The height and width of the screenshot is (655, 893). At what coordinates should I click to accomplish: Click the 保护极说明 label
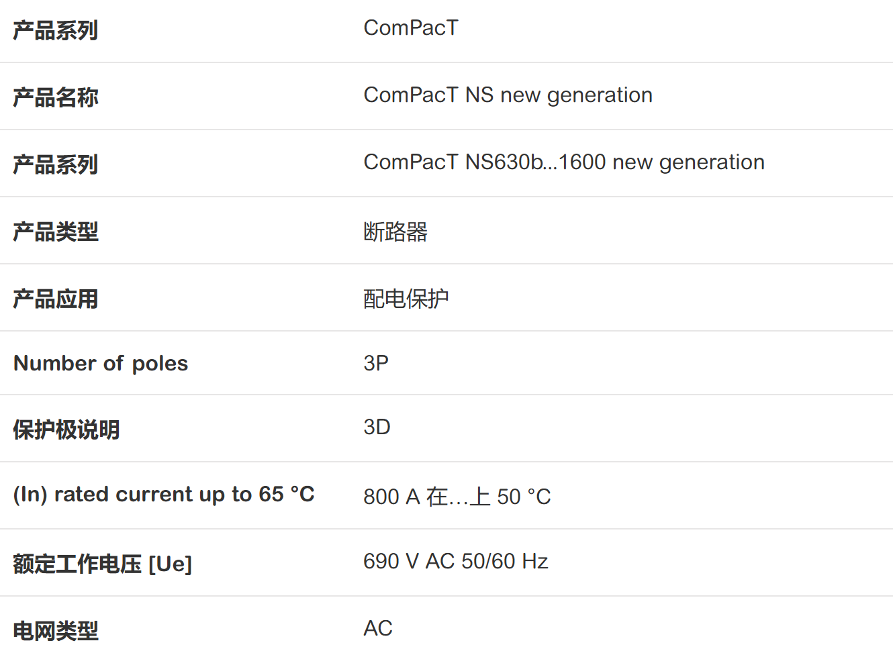(x=66, y=430)
